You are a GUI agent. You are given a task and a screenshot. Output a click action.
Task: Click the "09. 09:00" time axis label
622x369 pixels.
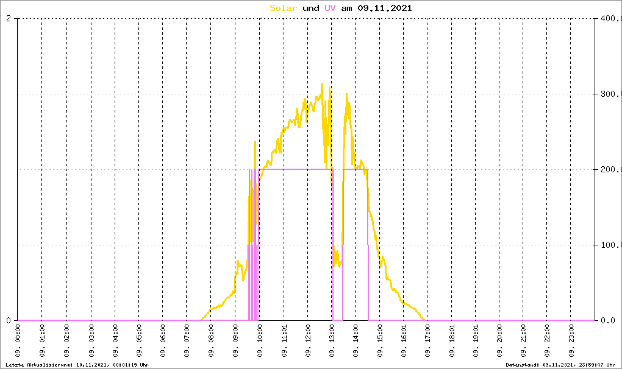[235, 341]
